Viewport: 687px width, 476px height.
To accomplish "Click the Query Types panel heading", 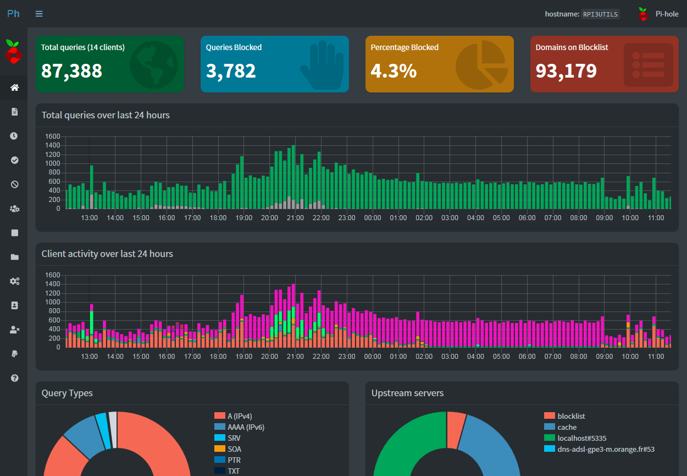I will click(x=67, y=393).
